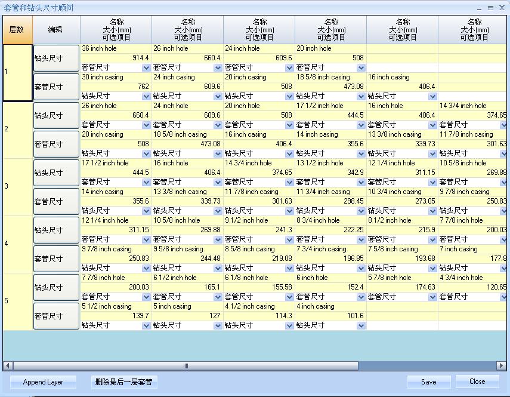
Task: Click the 5 inch casing cell
Action: [x=187, y=306]
